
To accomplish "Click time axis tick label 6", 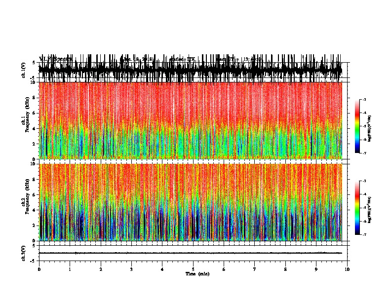I will point(224,269).
